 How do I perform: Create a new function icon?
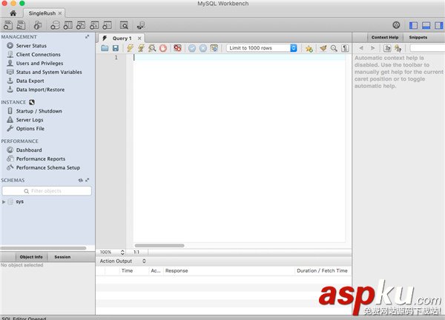[107, 25]
